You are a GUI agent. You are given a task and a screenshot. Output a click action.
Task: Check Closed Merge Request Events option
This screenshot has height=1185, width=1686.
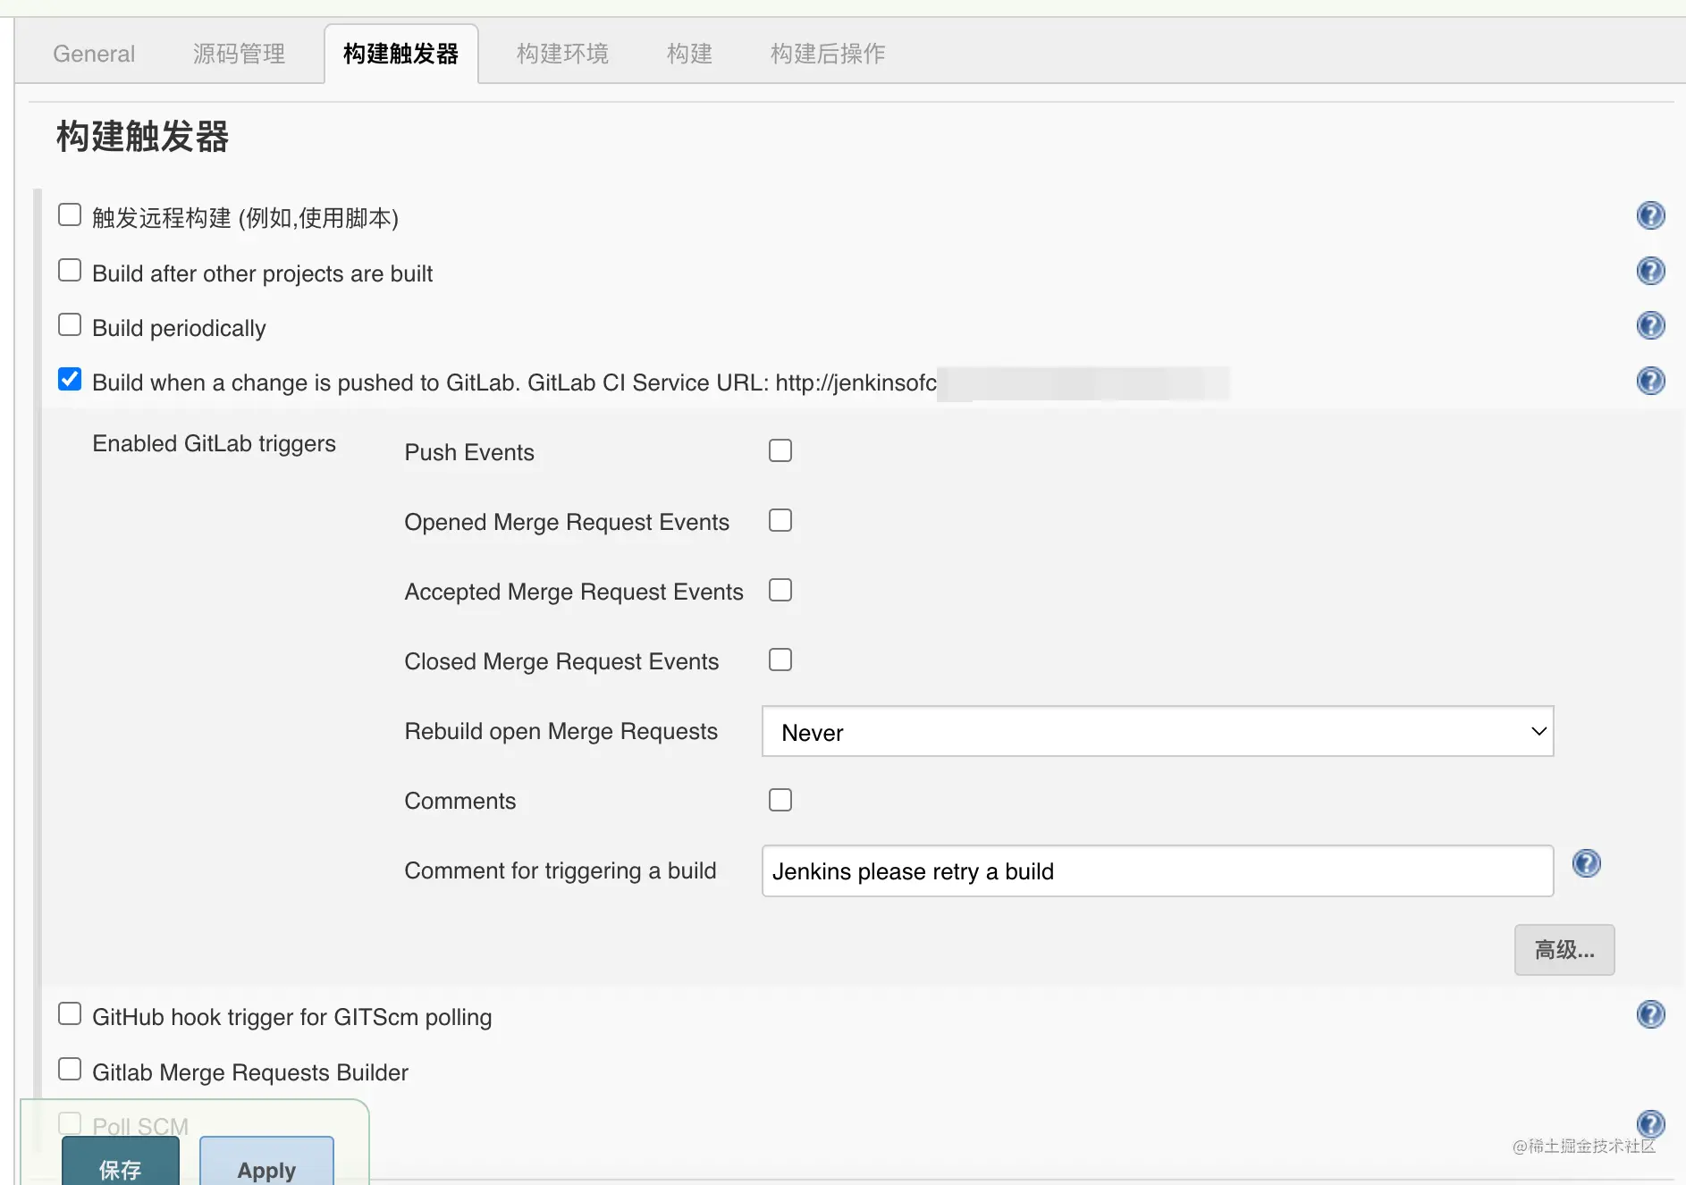780,660
